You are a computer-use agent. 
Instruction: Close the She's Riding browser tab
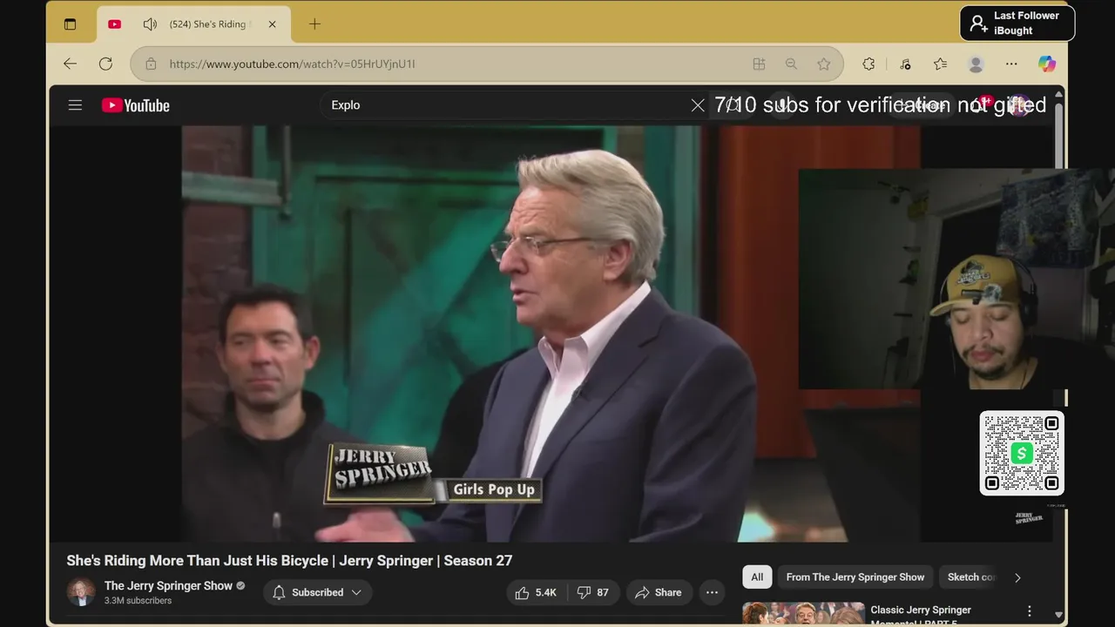coord(272,24)
